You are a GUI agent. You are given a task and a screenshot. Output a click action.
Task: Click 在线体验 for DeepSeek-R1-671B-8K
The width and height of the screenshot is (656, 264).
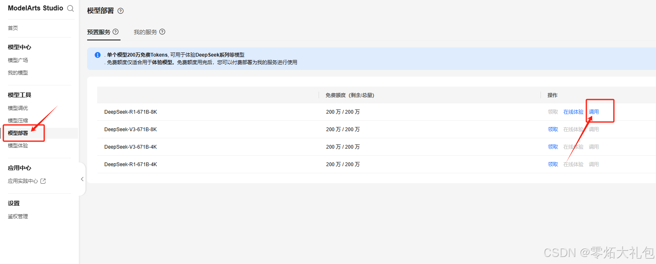[573, 112]
